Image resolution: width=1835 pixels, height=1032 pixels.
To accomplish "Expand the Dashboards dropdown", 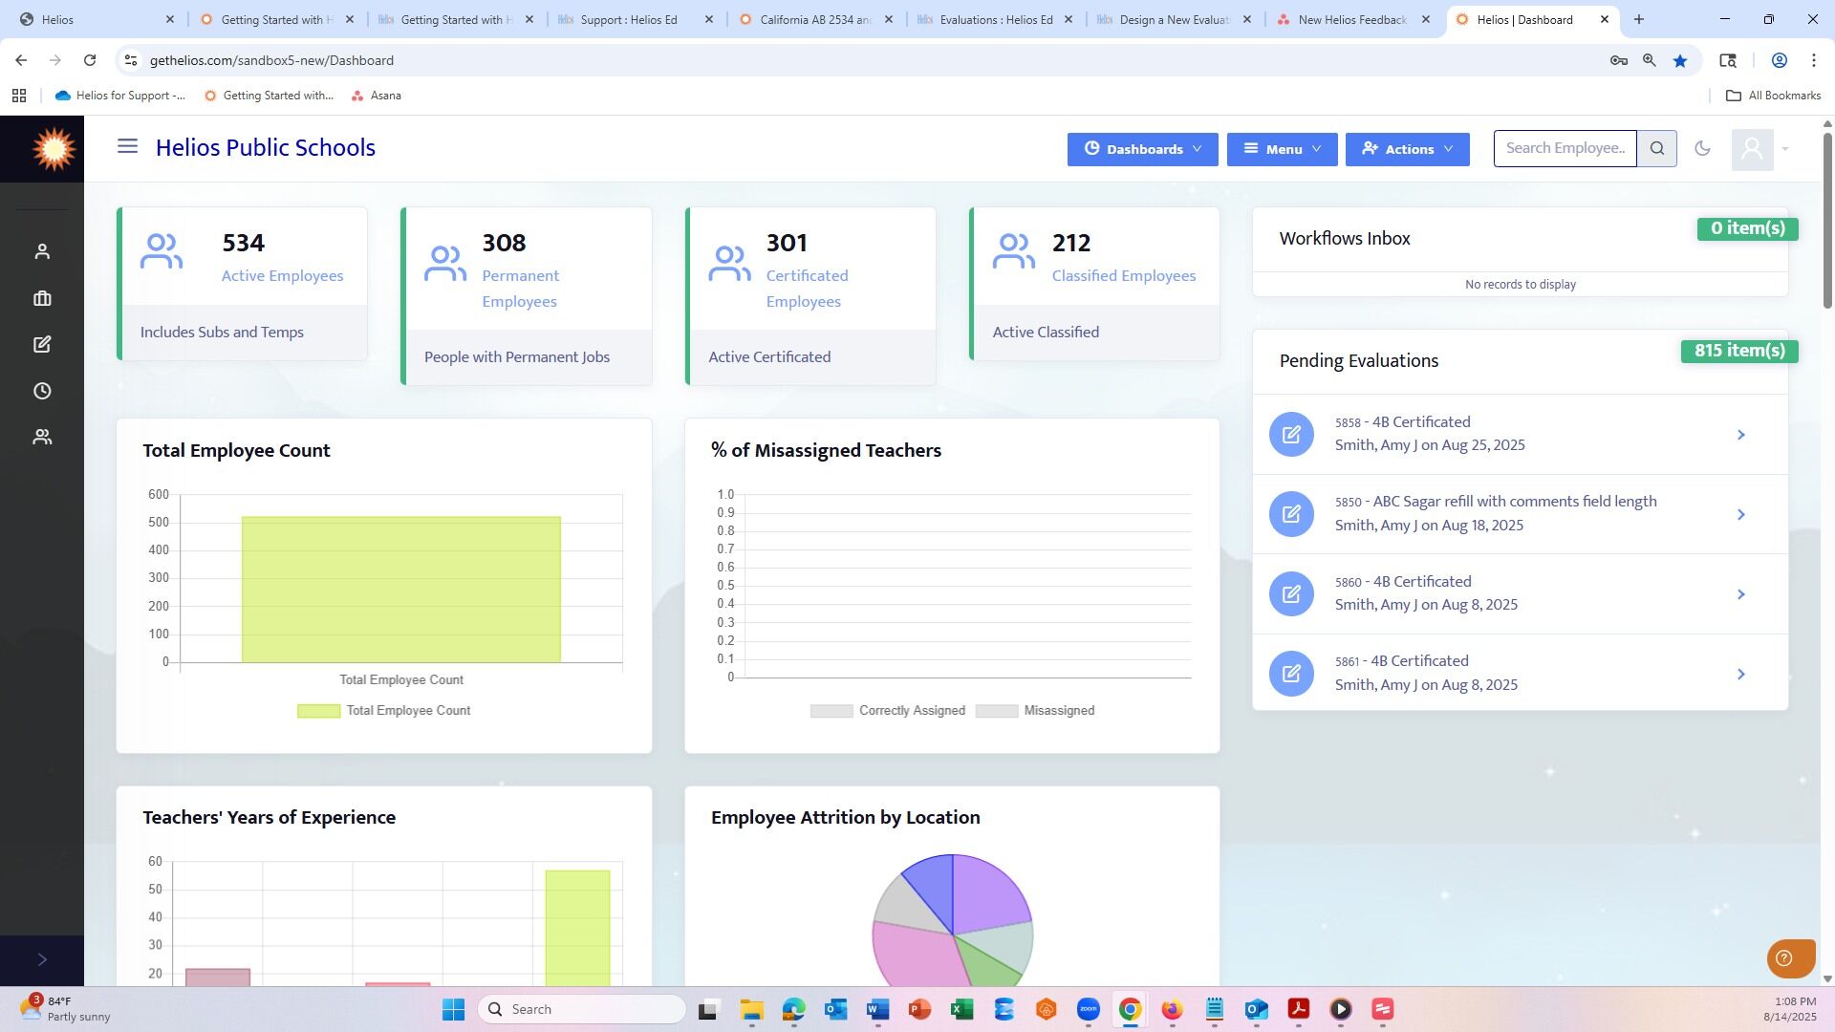I will pos(1142,149).
